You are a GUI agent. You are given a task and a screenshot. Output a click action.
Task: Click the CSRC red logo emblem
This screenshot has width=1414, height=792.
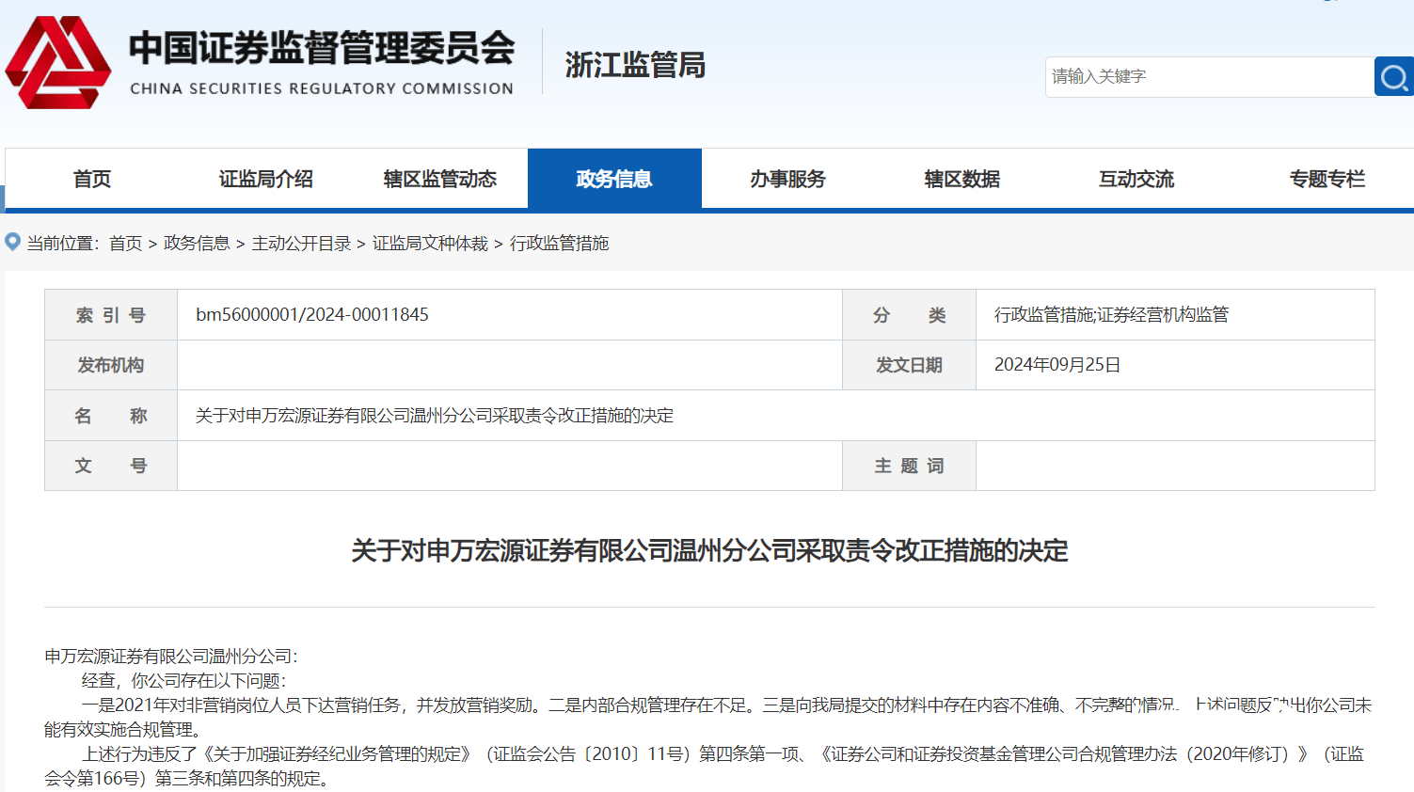point(58,63)
